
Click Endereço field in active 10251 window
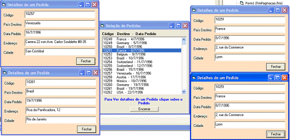point(250,116)
